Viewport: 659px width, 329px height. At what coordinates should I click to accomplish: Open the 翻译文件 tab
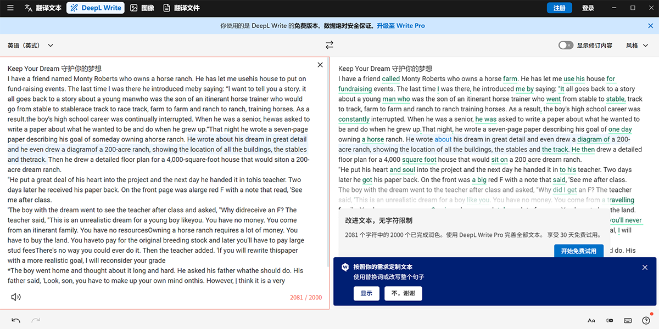181,8
